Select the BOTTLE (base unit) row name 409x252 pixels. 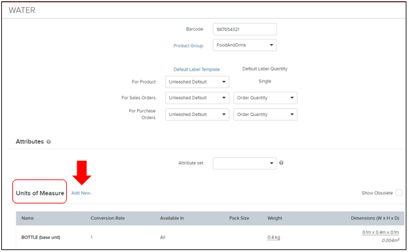(41, 237)
